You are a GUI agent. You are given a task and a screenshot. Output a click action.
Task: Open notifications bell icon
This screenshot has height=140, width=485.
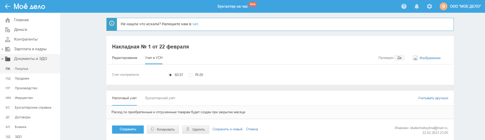(x=416, y=6)
